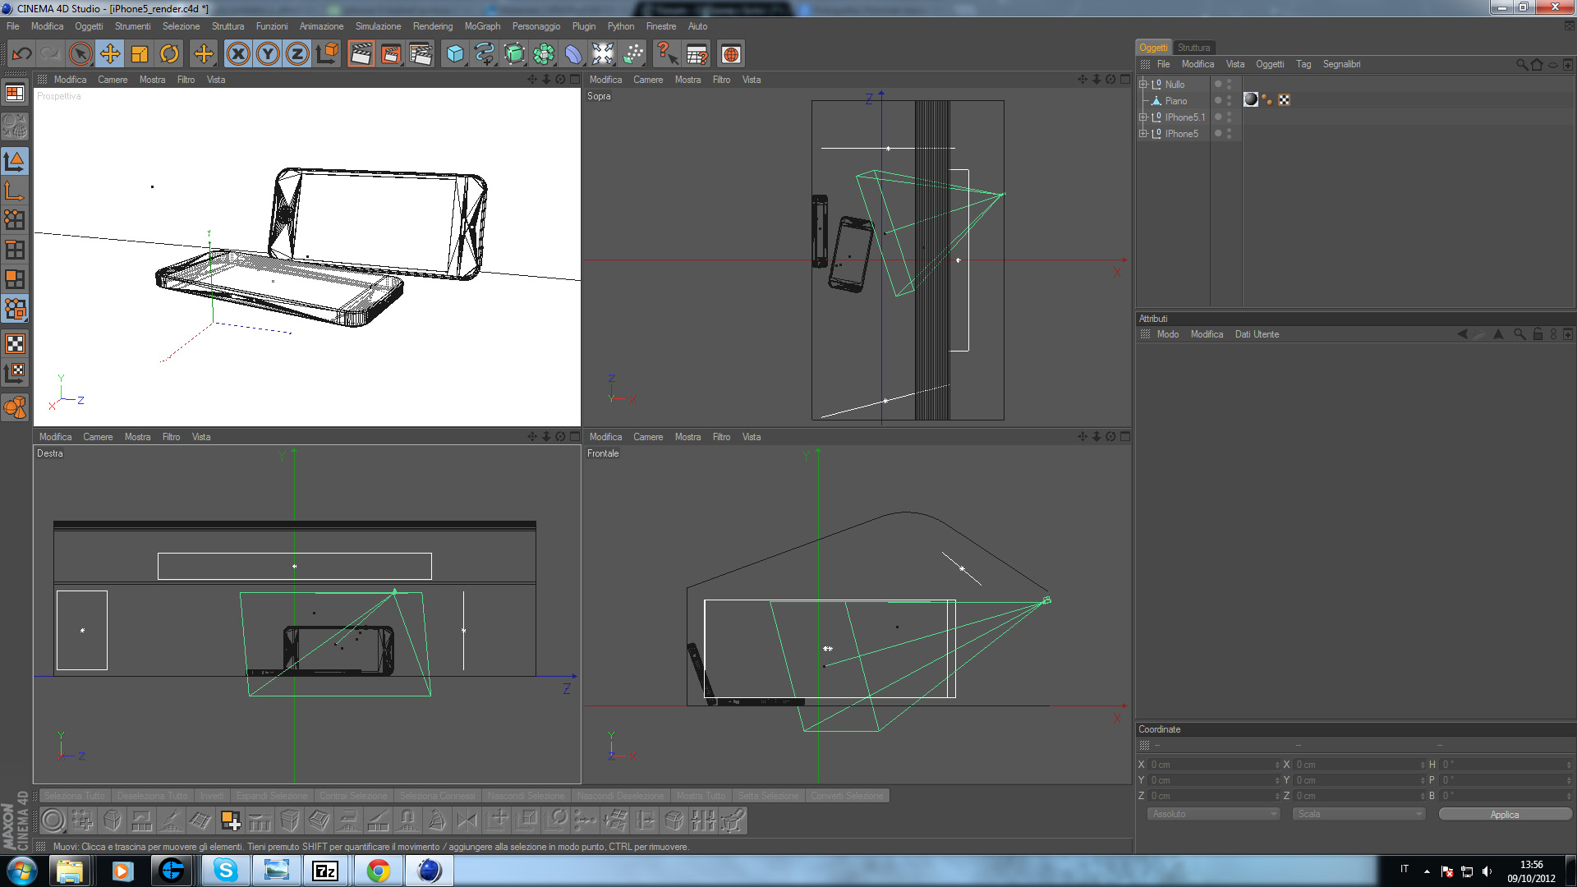Open the Cube primitive object icon
Screen dimensions: 1577x887
[x=454, y=54]
